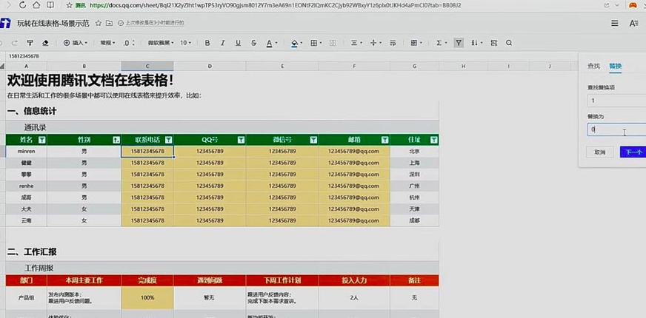
Task: Click the sort icon in toolbar
Action: [x=475, y=43]
